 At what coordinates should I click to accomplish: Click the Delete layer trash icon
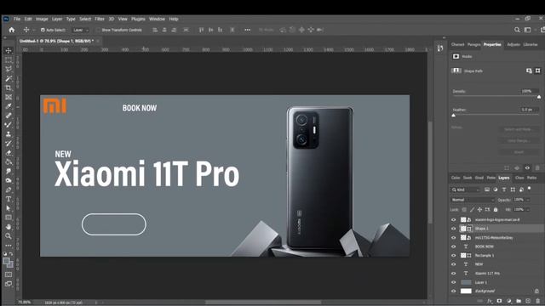coord(537,301)
